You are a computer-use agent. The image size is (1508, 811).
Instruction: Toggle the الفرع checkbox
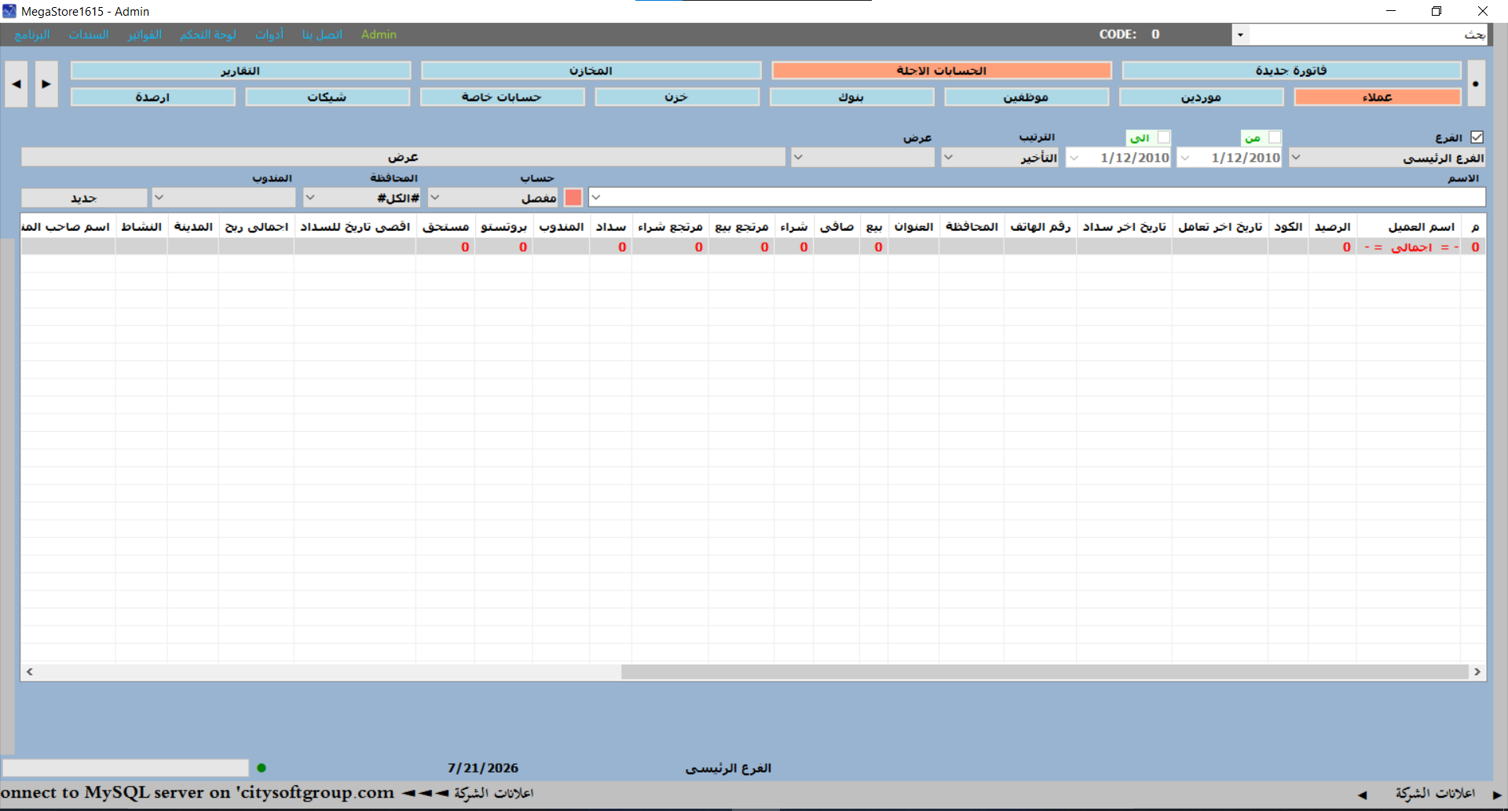point(1477,137)
